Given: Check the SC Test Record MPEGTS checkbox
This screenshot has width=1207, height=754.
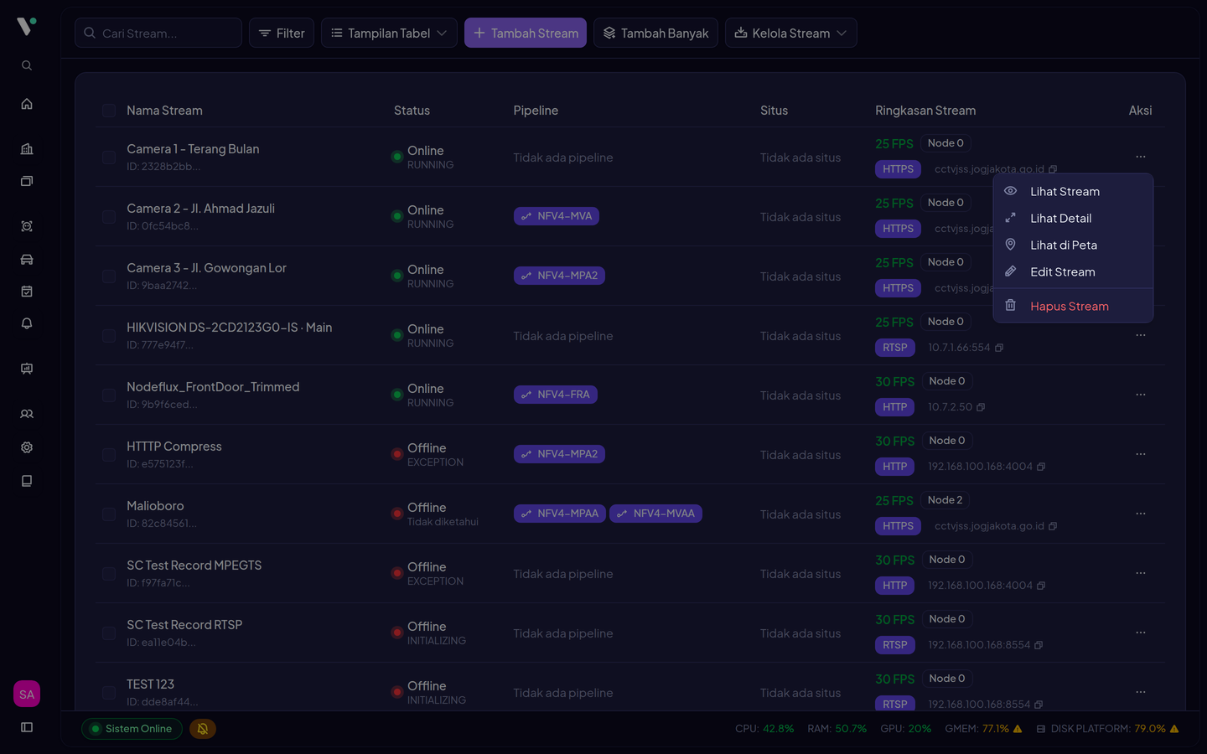Looking at the screenshot, I should (x=109, y=574).
